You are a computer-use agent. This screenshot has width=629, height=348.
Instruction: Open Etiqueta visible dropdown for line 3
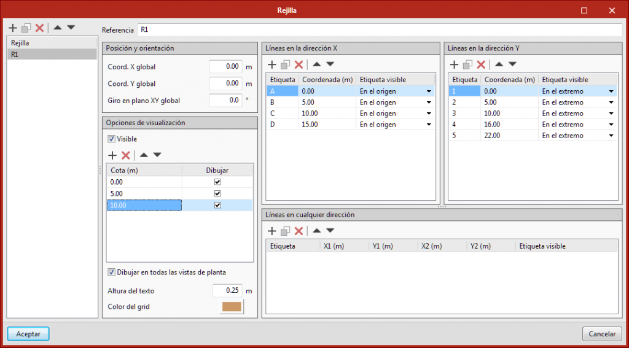(611, 114)
